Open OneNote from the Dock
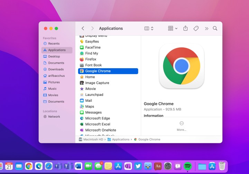Image resolution: width=249 pixels, height=174 pixels. (x=128, y=166)
